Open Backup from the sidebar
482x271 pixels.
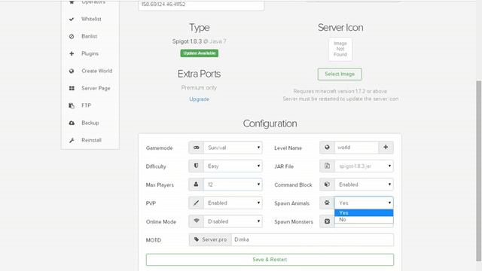coord(90,123)
